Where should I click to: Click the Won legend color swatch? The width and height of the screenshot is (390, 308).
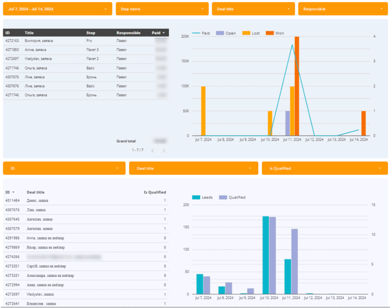[269, 33]
